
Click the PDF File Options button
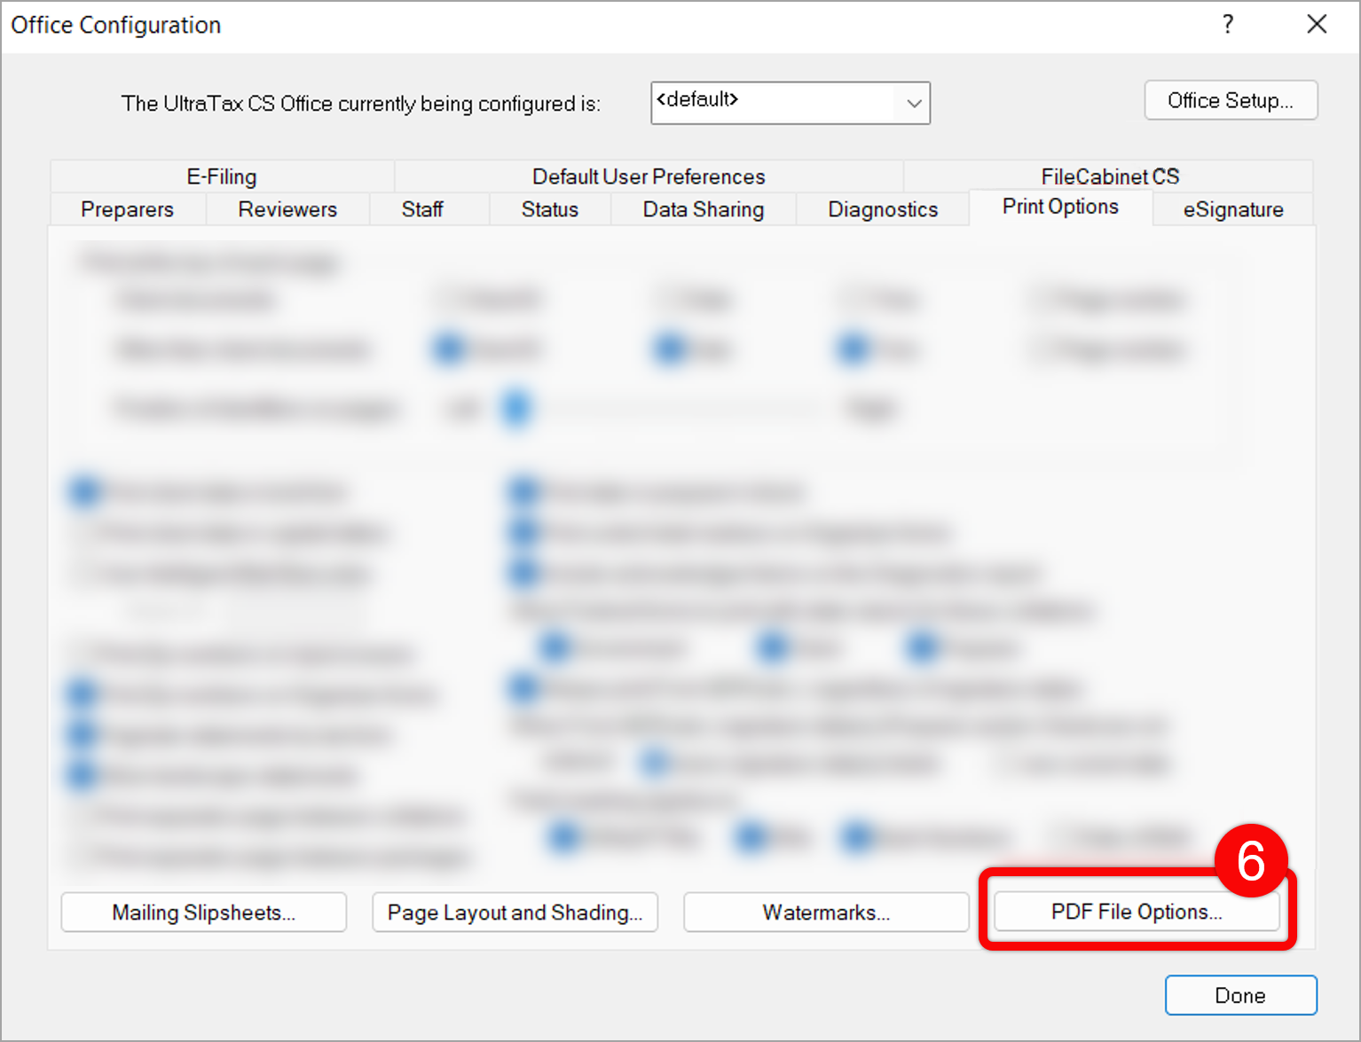pyautogui.click(x=1136, y=912)
